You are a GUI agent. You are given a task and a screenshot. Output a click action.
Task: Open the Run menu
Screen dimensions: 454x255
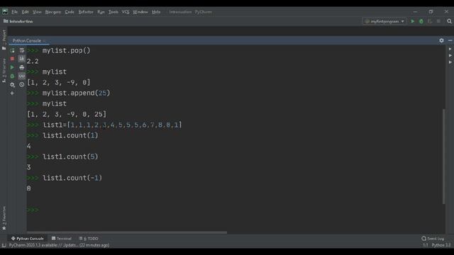101,12
